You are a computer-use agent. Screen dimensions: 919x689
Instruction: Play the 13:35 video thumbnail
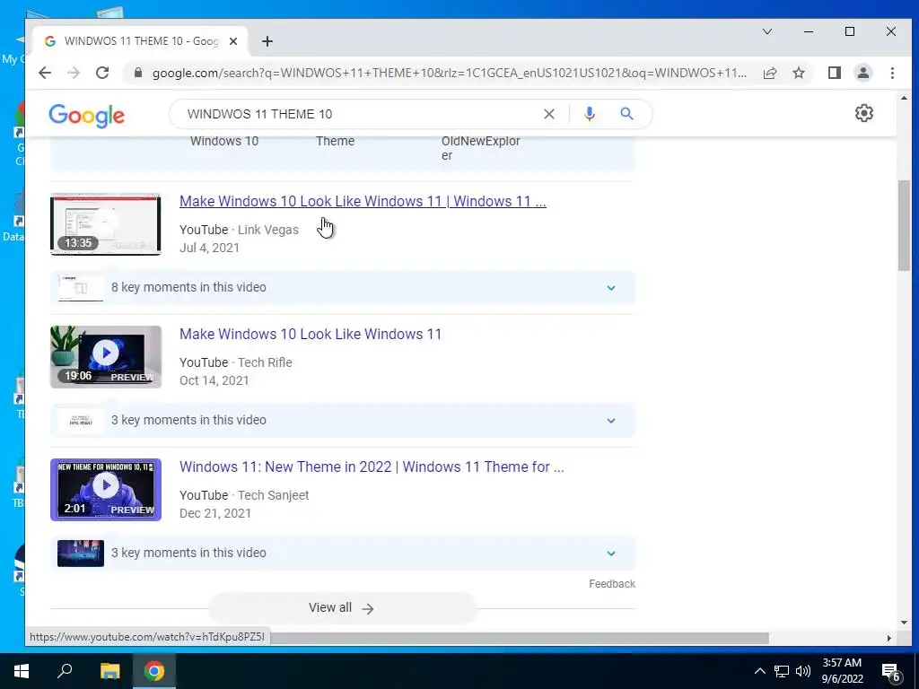coord(106,224)
